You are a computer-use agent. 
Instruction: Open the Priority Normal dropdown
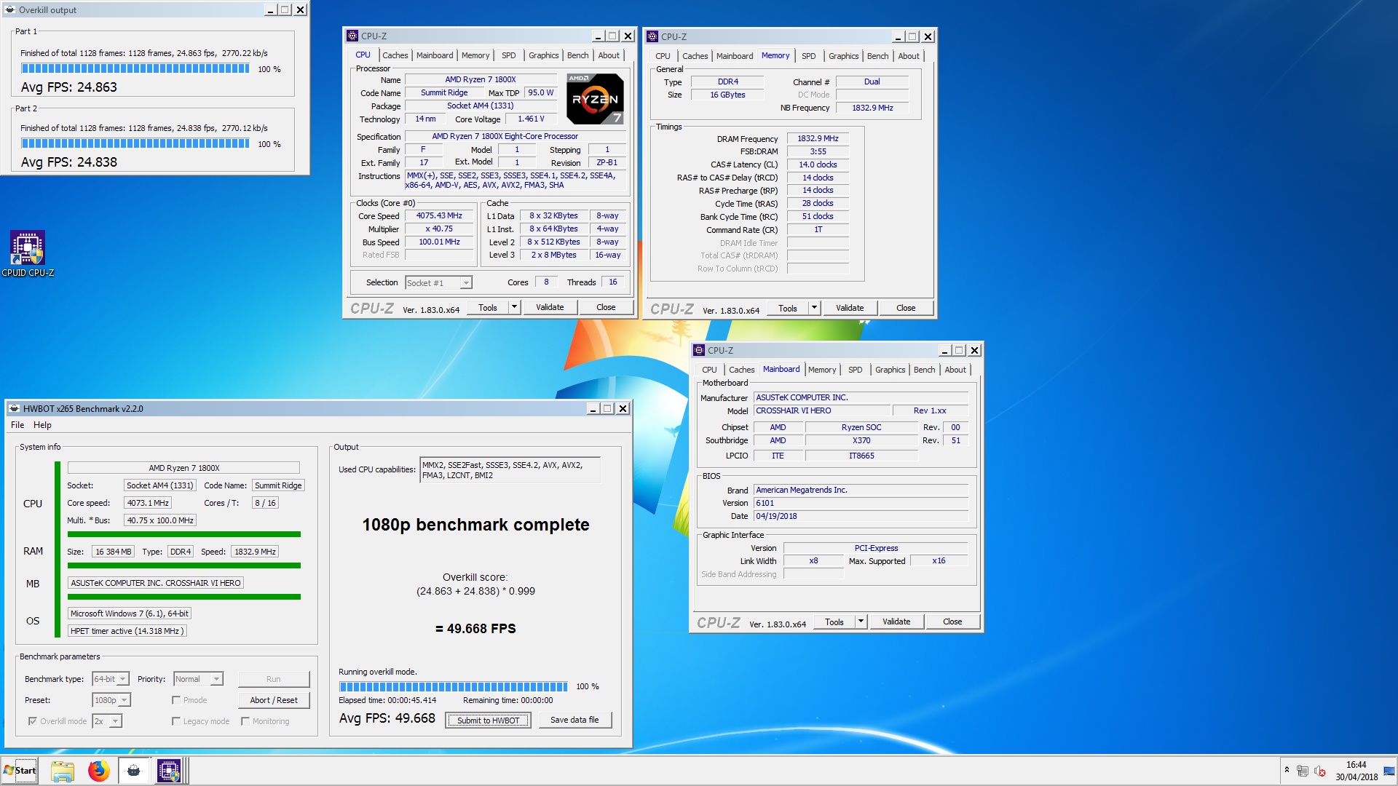click(x=198, y=679)
